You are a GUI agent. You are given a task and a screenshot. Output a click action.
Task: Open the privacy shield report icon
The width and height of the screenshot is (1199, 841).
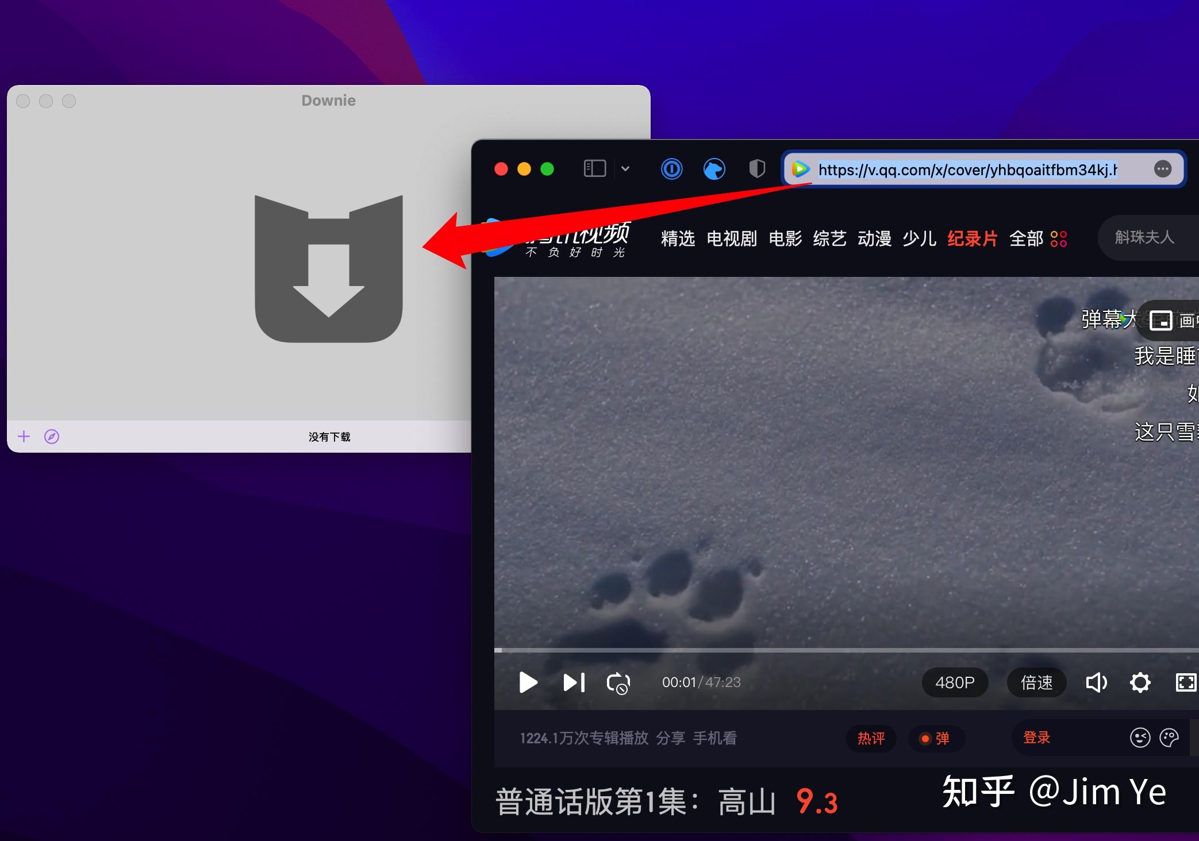point(757,169)
